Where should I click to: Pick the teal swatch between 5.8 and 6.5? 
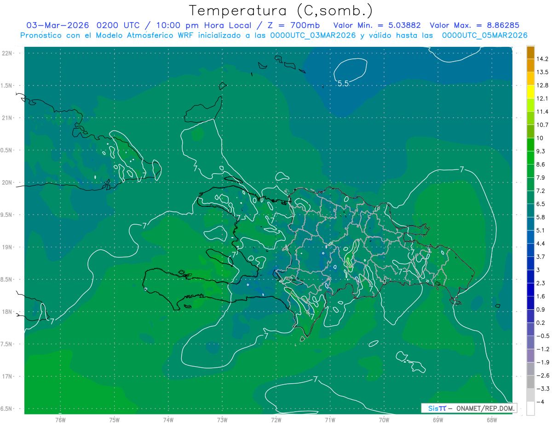530,211
